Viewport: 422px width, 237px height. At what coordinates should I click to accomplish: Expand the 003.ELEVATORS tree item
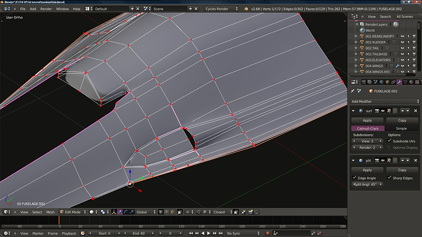[x=356, y=60]
